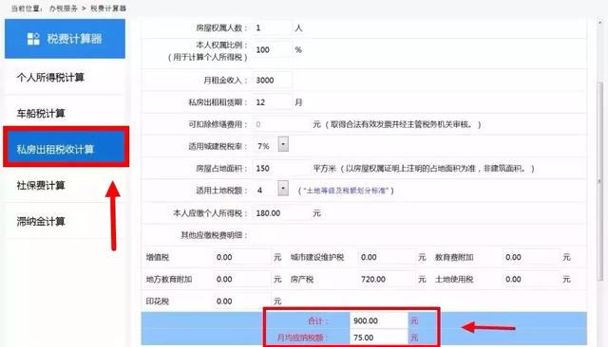
Task: Click the 可扣除修缮费用 input field
Action: tap(281, 124)
